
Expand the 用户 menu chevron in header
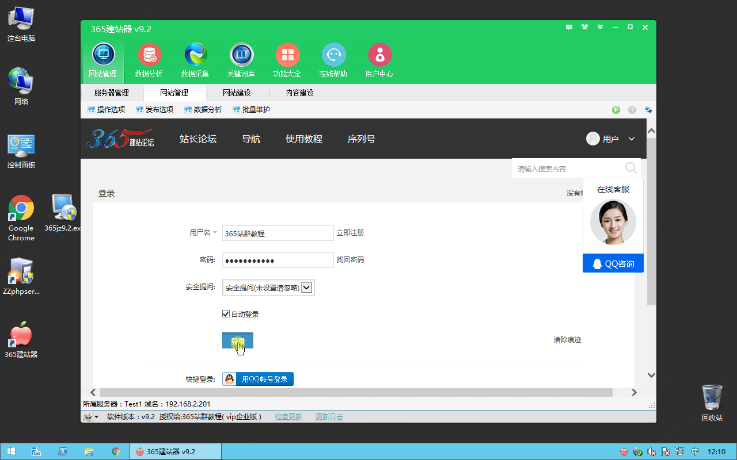pyautogui.click(x=632, y=139)
